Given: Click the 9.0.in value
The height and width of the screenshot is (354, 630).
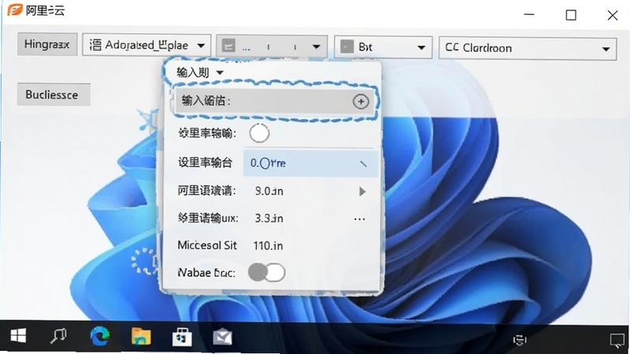Looking at the screenshot, I should tap(269, 191).
